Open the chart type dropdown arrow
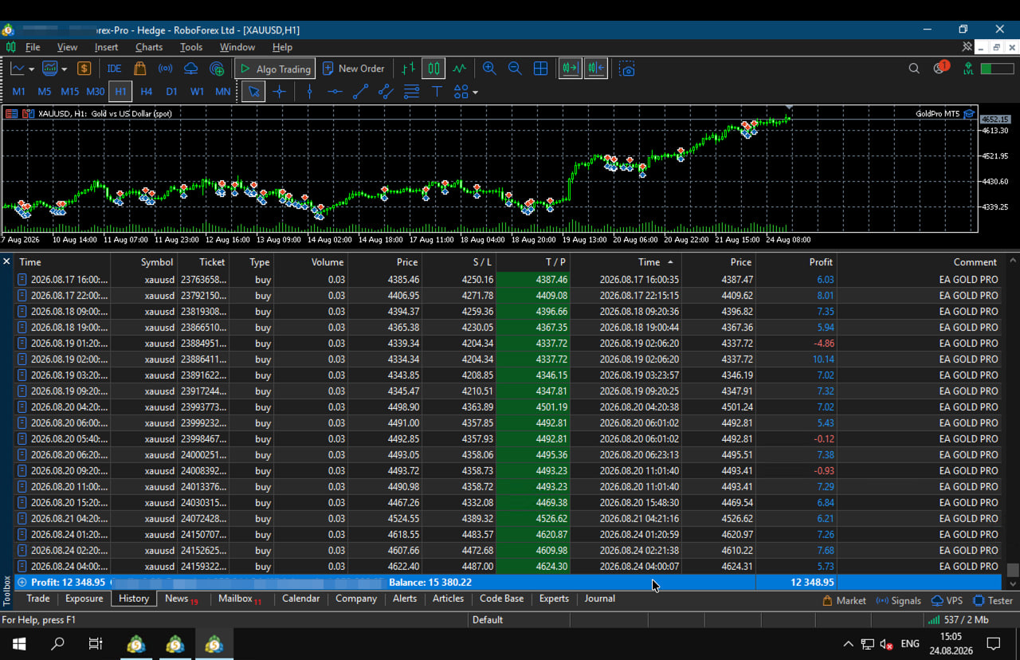This screenshot has height=660, width=1020. [x=31, y=69]
